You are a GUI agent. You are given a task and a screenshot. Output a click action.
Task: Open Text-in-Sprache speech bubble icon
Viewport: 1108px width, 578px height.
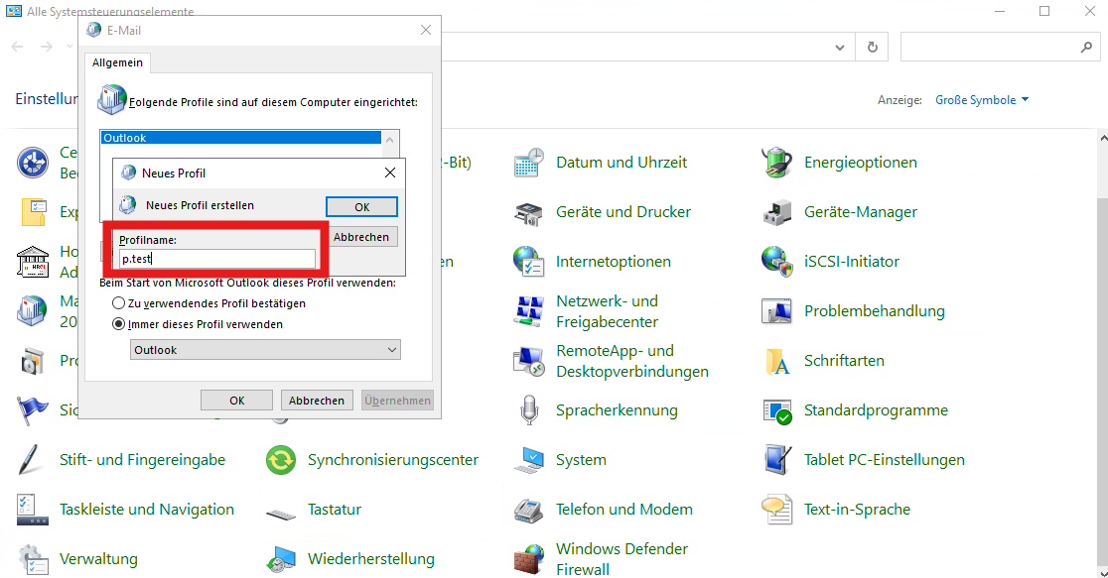point(776,510)
